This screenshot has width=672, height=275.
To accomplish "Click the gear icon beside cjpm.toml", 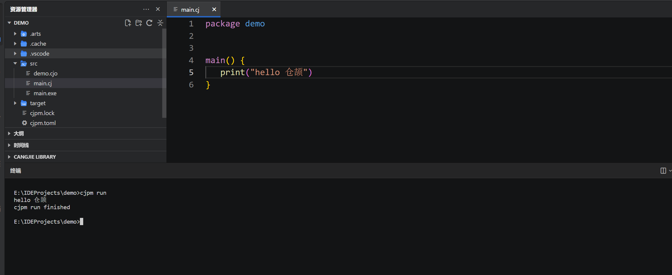I will tap(24, 123).
